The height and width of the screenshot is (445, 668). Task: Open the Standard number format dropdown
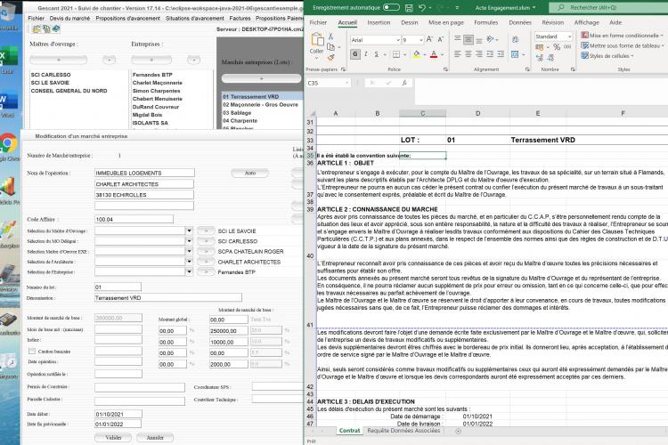click(x=569, y=36)
